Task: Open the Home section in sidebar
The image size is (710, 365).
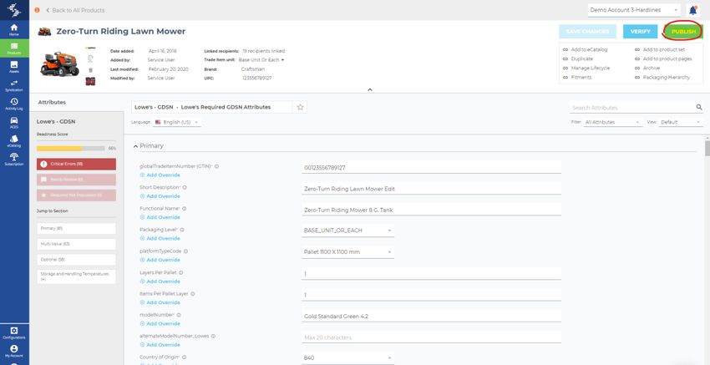Action: (14, 30)
